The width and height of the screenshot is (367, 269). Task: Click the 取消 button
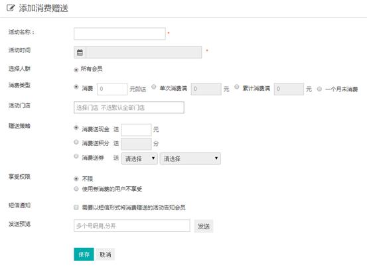point(106,254)
